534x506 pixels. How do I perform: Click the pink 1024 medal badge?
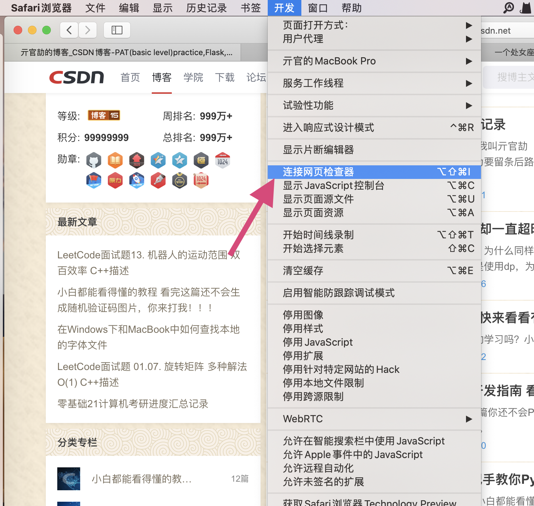coord(201,180)
